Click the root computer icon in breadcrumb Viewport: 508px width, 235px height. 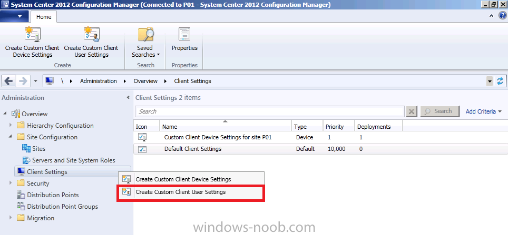click(x=49, y=81)
